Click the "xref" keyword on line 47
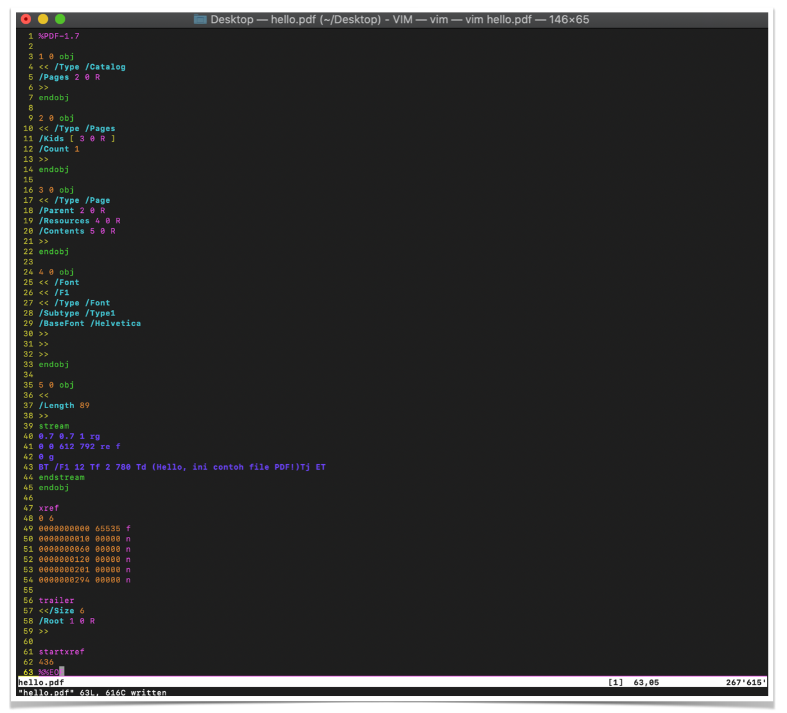The image size is (787, 713). point(49,508)
